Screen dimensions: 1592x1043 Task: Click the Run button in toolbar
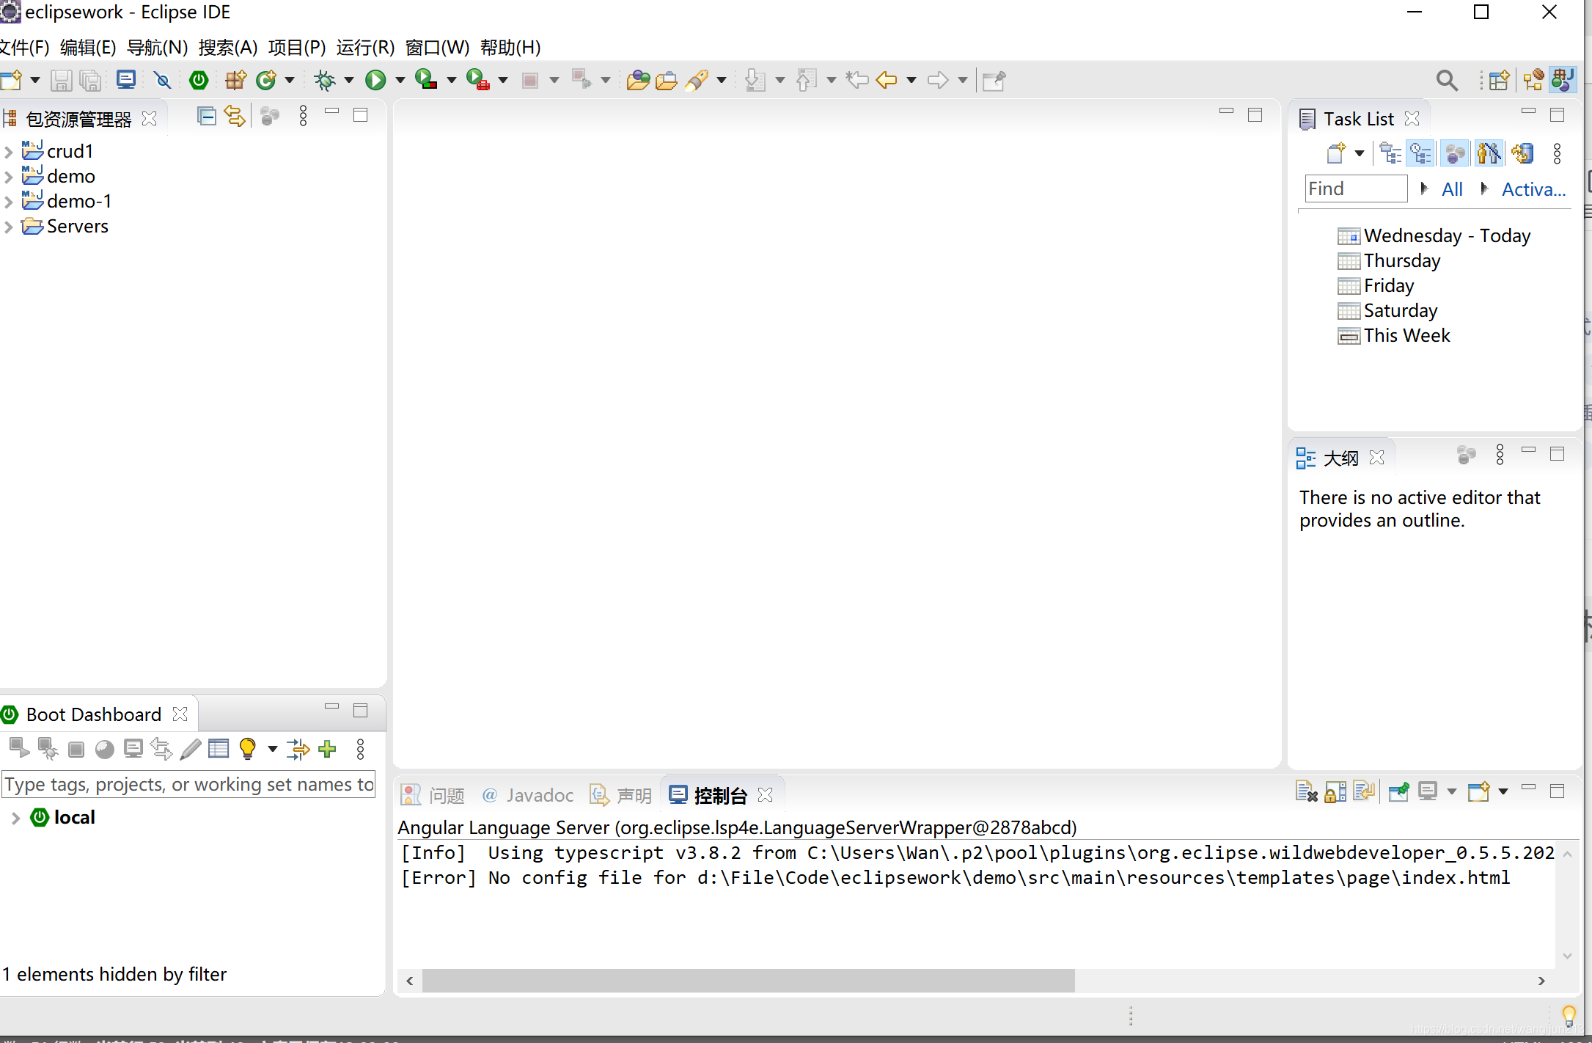pyautogui.click(x=376, y=79)
